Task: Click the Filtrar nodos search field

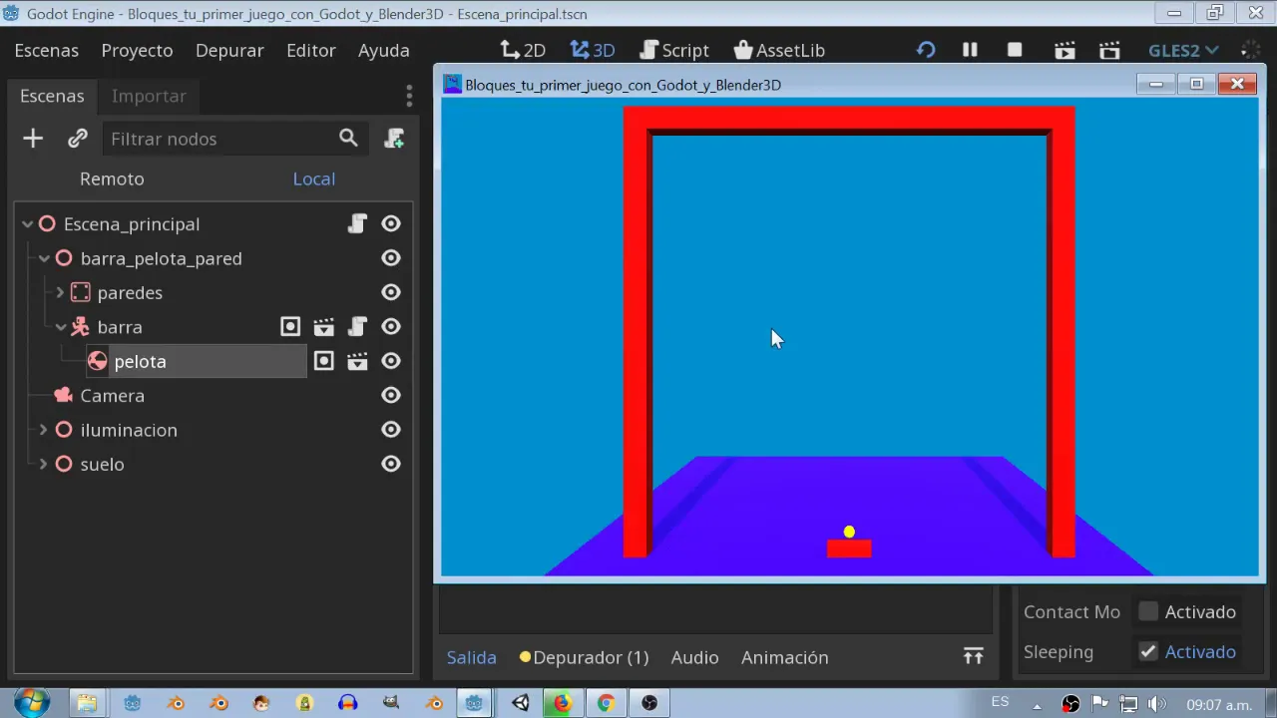Action: 235,139
